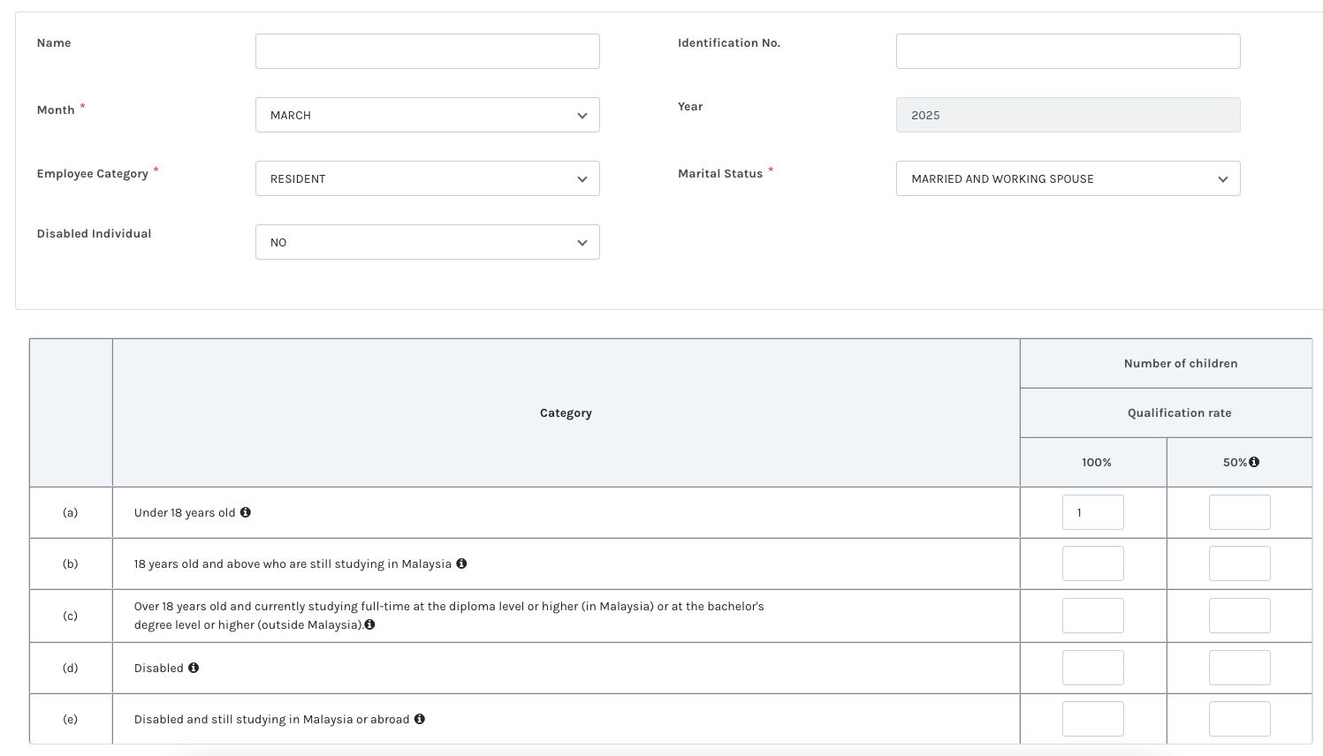Focus the Identification No. input field
1323x756 pixels.
click(1068, 51)
